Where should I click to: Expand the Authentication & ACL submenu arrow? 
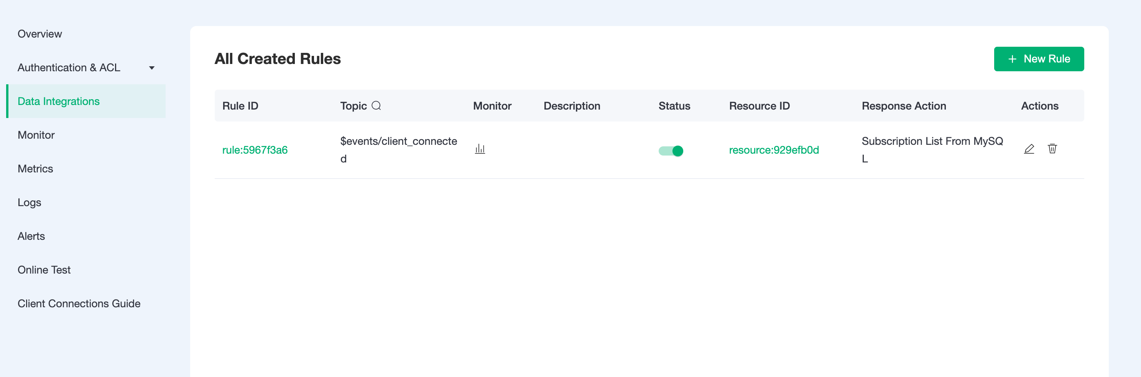151,68
